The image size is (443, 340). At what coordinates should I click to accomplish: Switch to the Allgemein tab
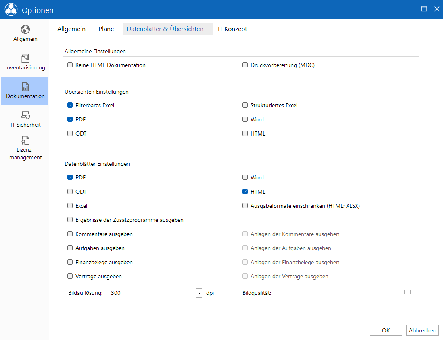[x=71, y=29]
